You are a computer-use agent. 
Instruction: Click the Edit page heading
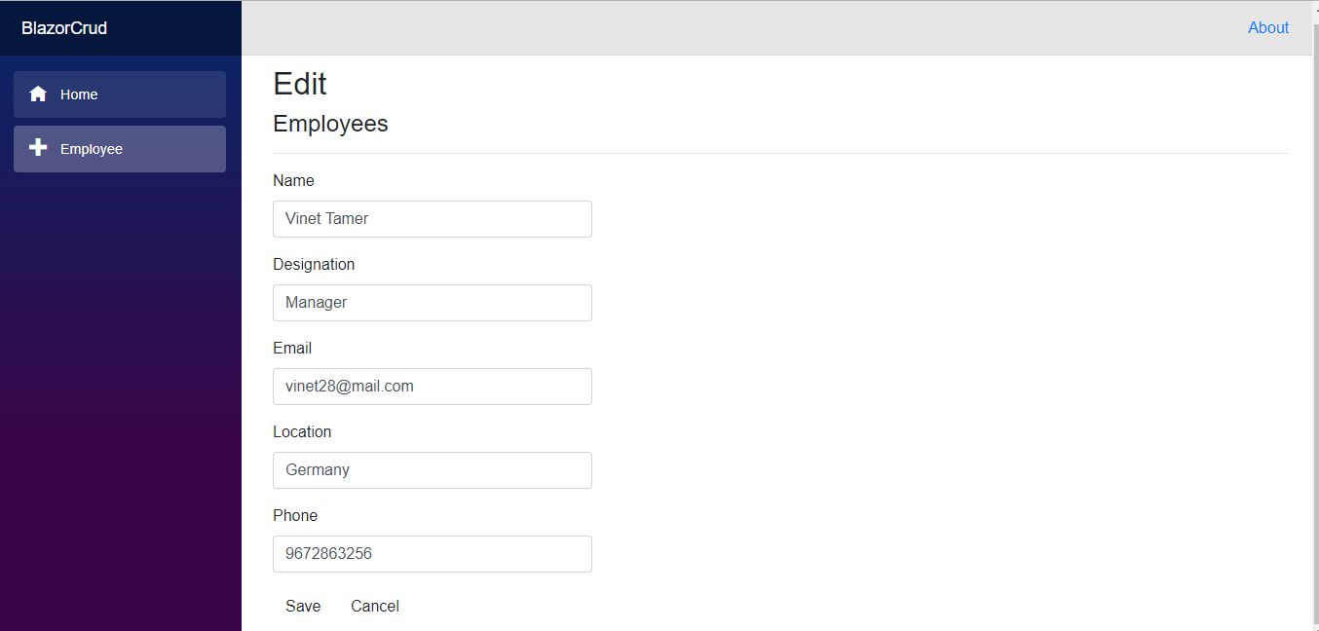pyautogui.click(x=300, y=84)
